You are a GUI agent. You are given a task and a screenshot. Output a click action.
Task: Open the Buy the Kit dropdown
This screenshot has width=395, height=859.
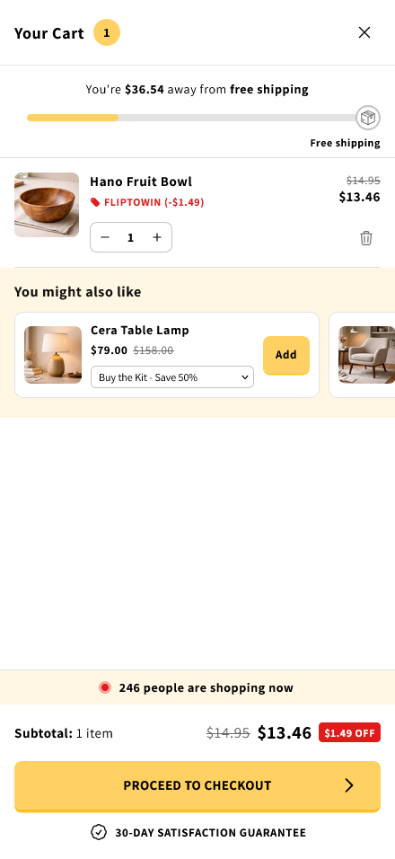(172, 376)
